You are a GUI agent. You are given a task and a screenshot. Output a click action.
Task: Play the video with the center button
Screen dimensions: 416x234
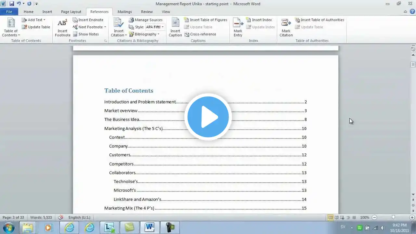pyautogui.click(x=208, y=117)
